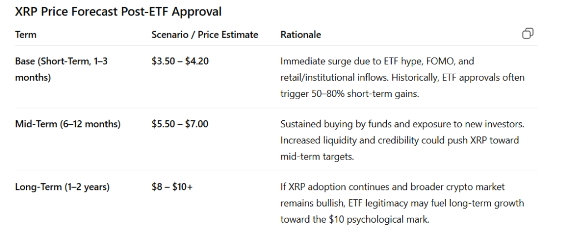Click the Base (Short-Term, 1–3 months) cell

point(61,69)
